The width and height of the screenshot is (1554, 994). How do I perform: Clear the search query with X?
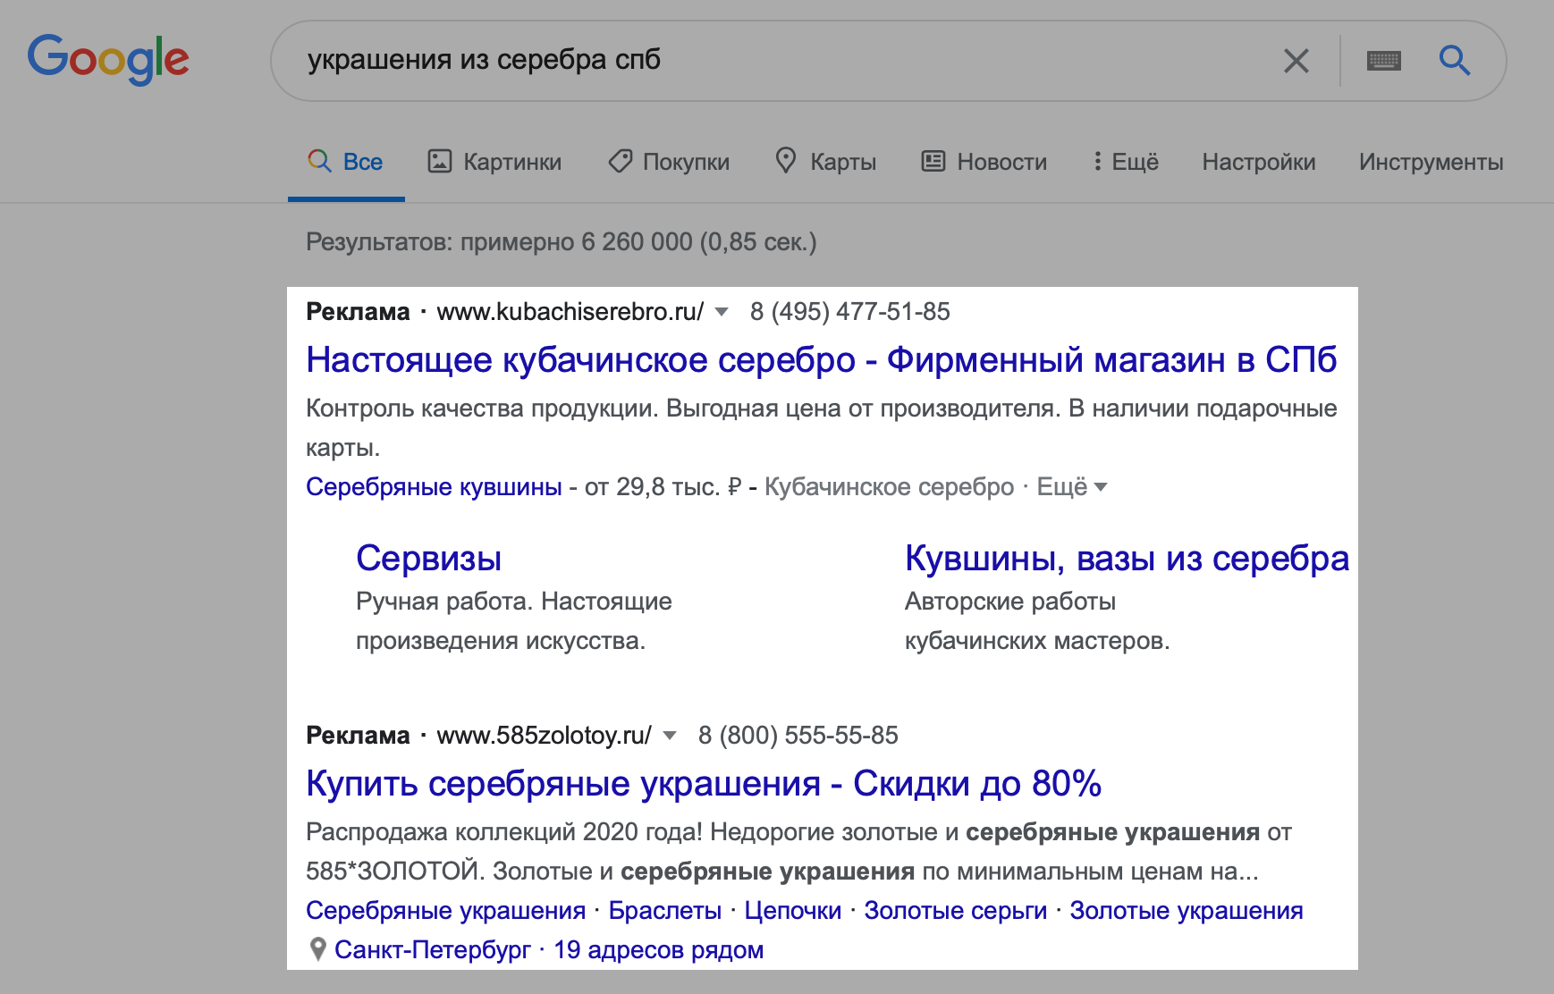tap(1296, 61)
